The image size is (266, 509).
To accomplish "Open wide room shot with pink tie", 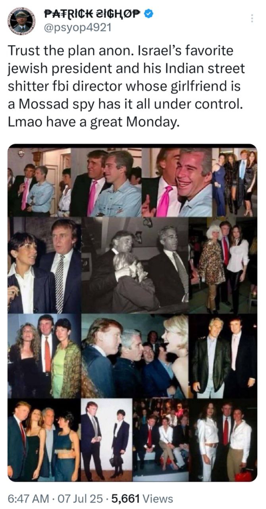I will 39,182.
